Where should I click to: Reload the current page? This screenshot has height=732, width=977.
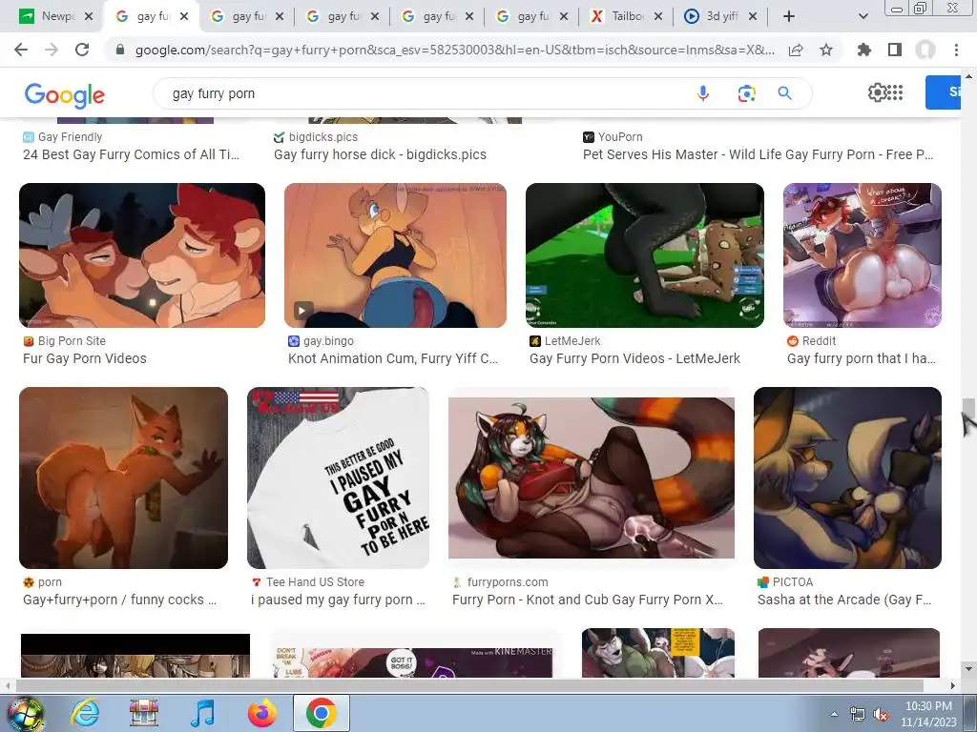click(82, 50)
